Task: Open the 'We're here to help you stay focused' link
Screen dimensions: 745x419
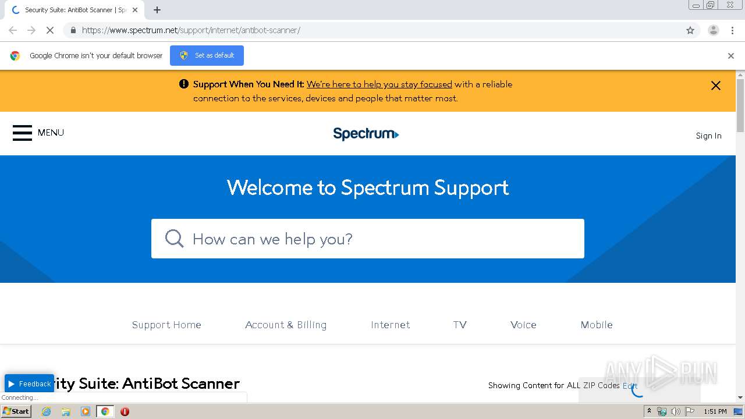Action: (x=379, y=84)
